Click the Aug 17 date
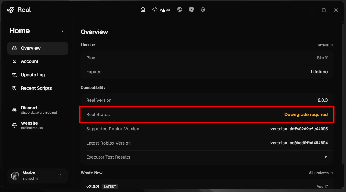Screen dimensions: 346x192 [x=322, y=187]
